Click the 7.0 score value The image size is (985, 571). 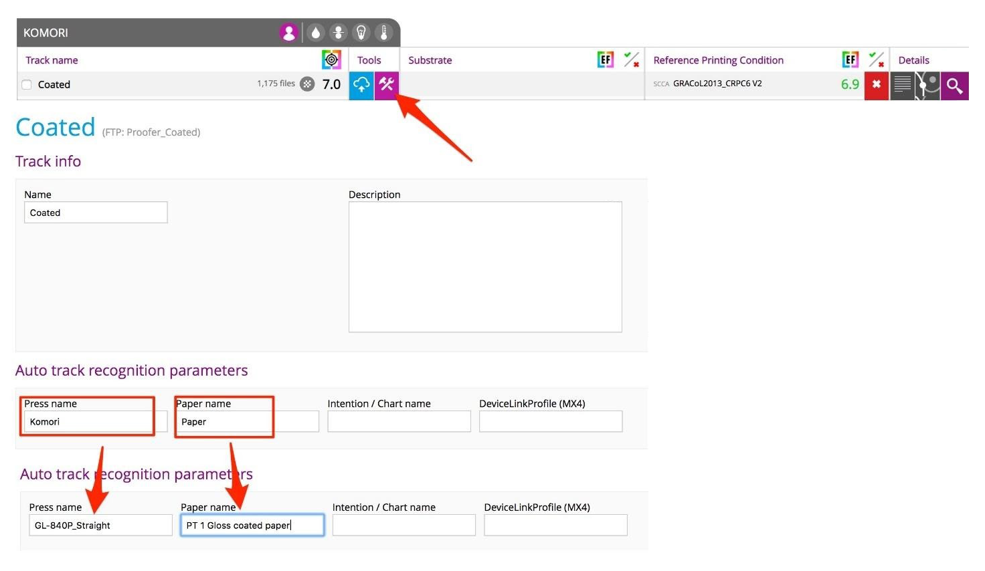332,84
